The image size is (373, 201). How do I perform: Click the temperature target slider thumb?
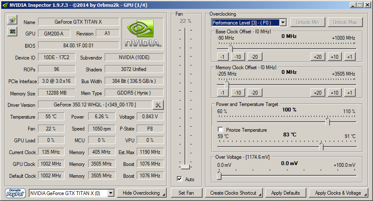322,146
